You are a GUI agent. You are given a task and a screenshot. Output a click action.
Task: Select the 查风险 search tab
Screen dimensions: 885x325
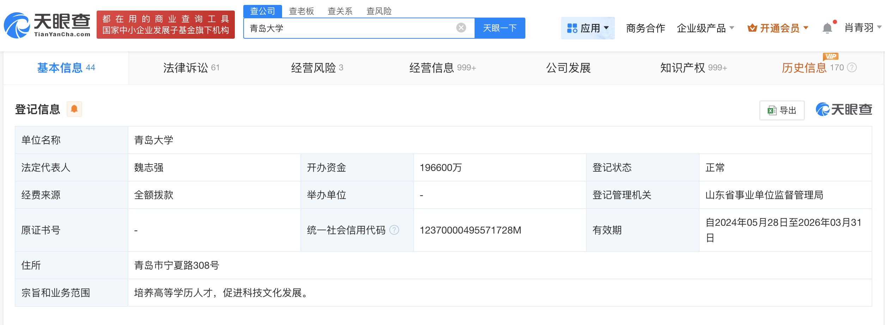point(379,11)
